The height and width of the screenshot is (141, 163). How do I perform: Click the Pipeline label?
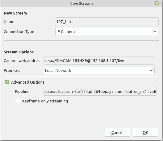22,91
